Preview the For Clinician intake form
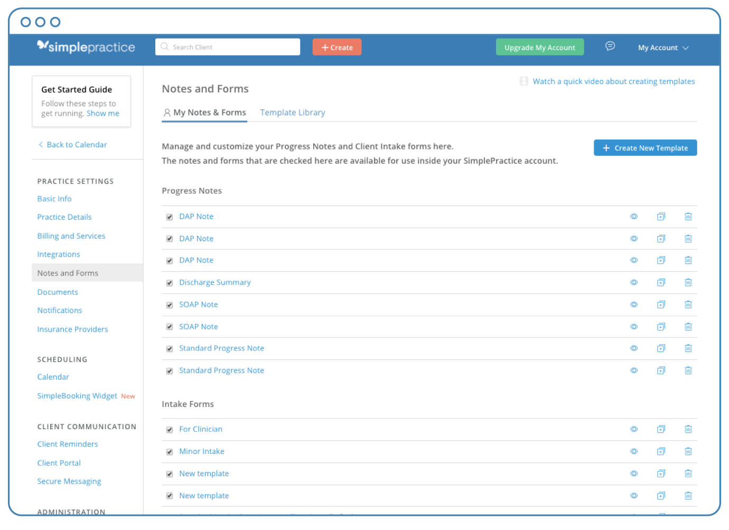729x530 pixels. pos(634,429)
